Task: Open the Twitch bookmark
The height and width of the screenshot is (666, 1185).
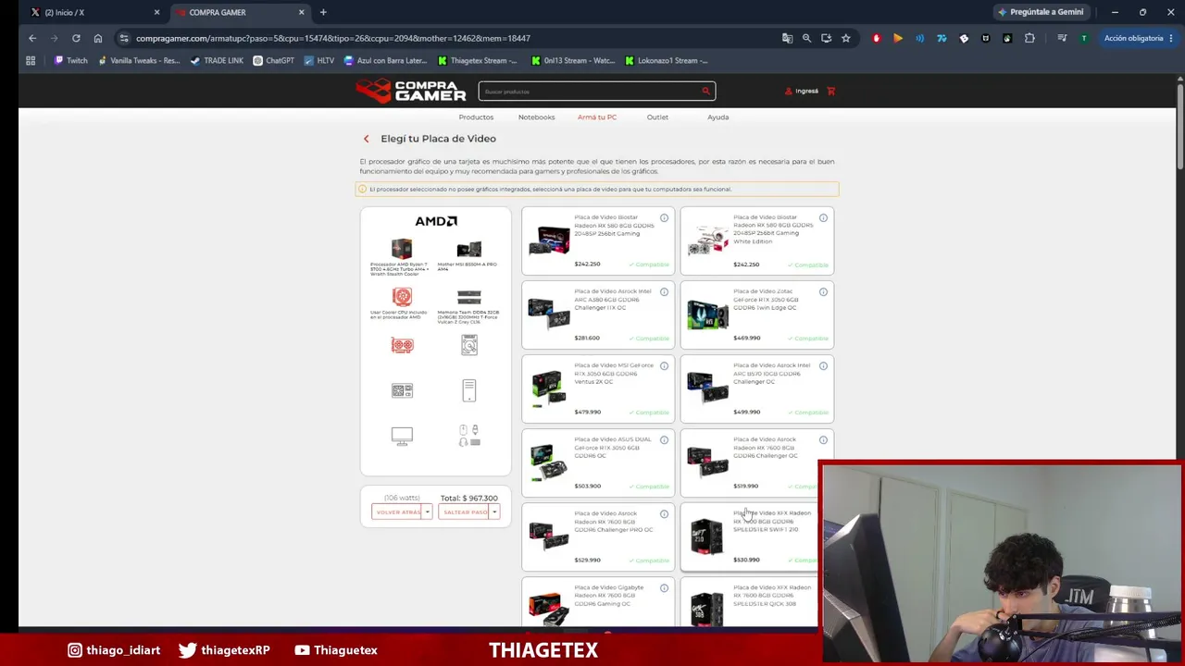Action: click(x=71, y=61)
